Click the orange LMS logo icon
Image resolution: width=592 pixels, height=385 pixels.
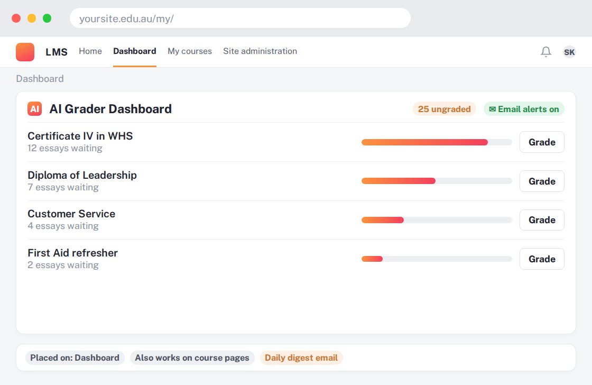click(x=25, y=52)
